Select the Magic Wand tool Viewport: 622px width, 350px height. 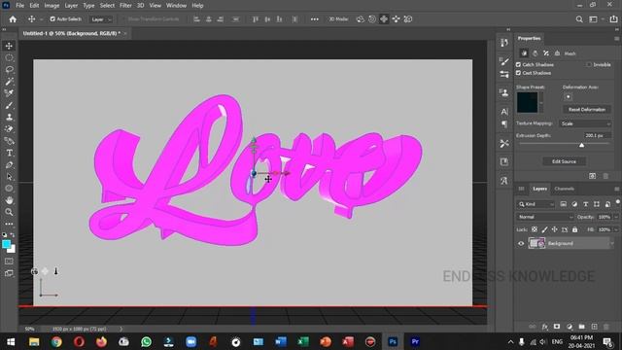click(9, 82)
